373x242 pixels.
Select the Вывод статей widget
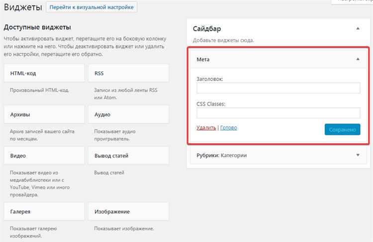[128, 156]
